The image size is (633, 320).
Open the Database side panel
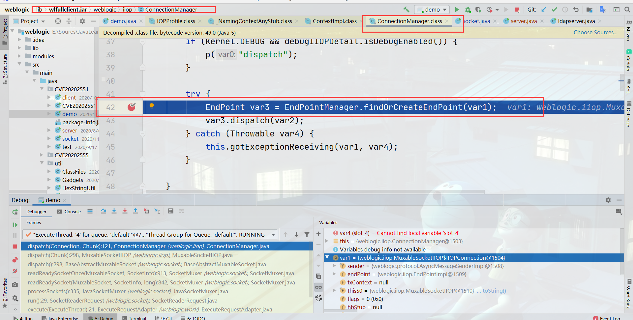click(629, 114)
